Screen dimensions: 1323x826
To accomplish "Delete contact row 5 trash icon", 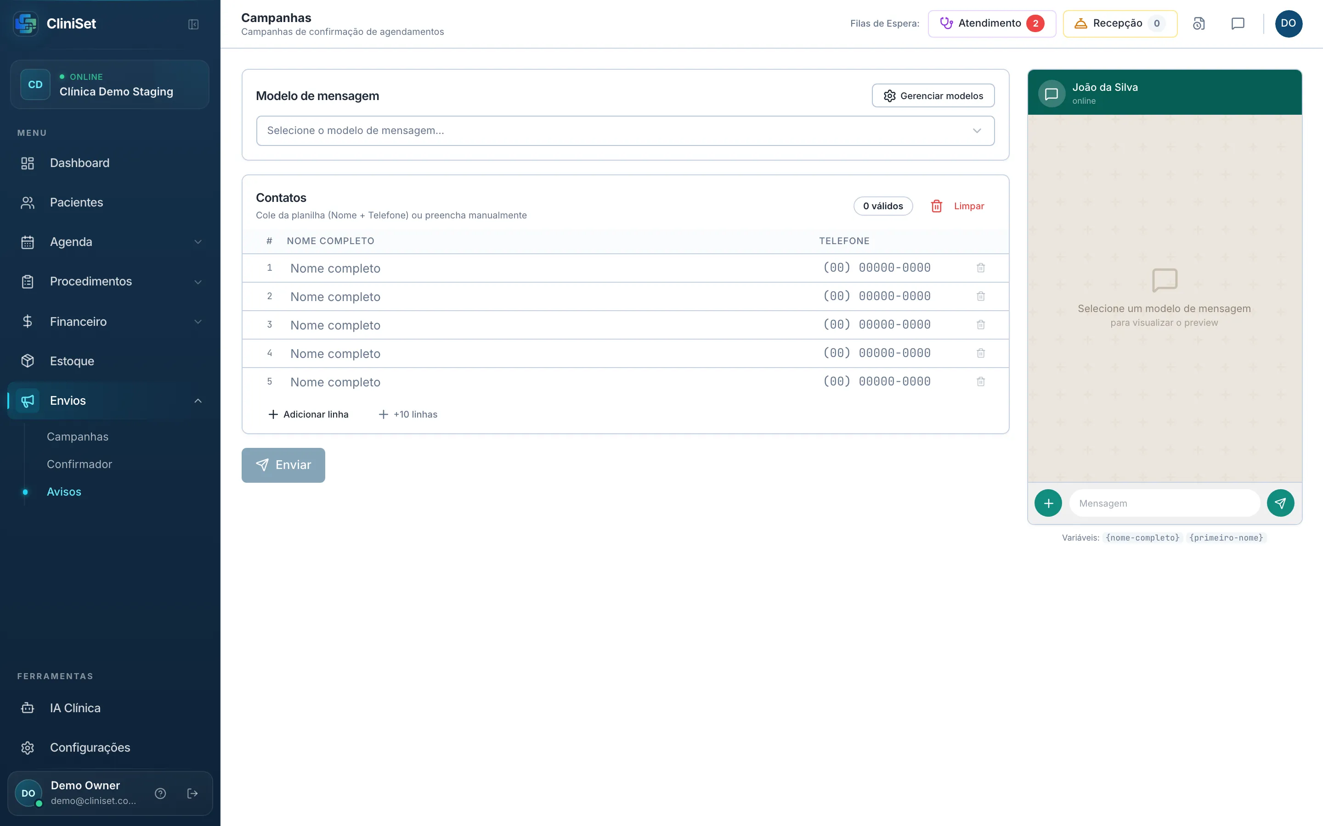I will (981, 381).
